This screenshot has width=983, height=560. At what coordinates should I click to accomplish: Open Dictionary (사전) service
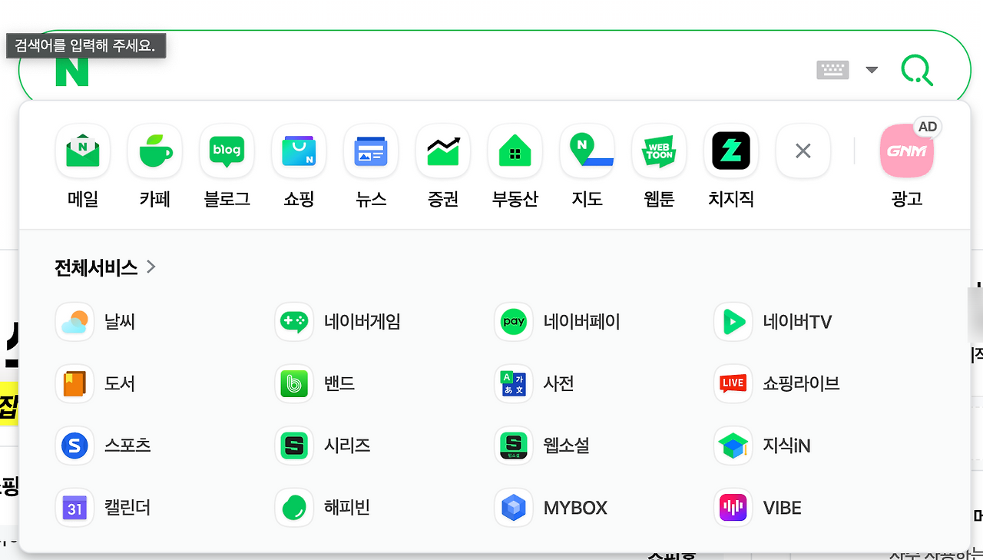pos(535,383)
